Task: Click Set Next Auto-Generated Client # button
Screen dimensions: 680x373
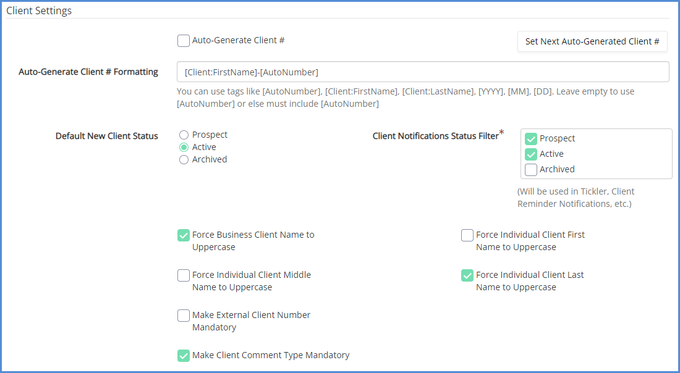Action: pos(592,41)
